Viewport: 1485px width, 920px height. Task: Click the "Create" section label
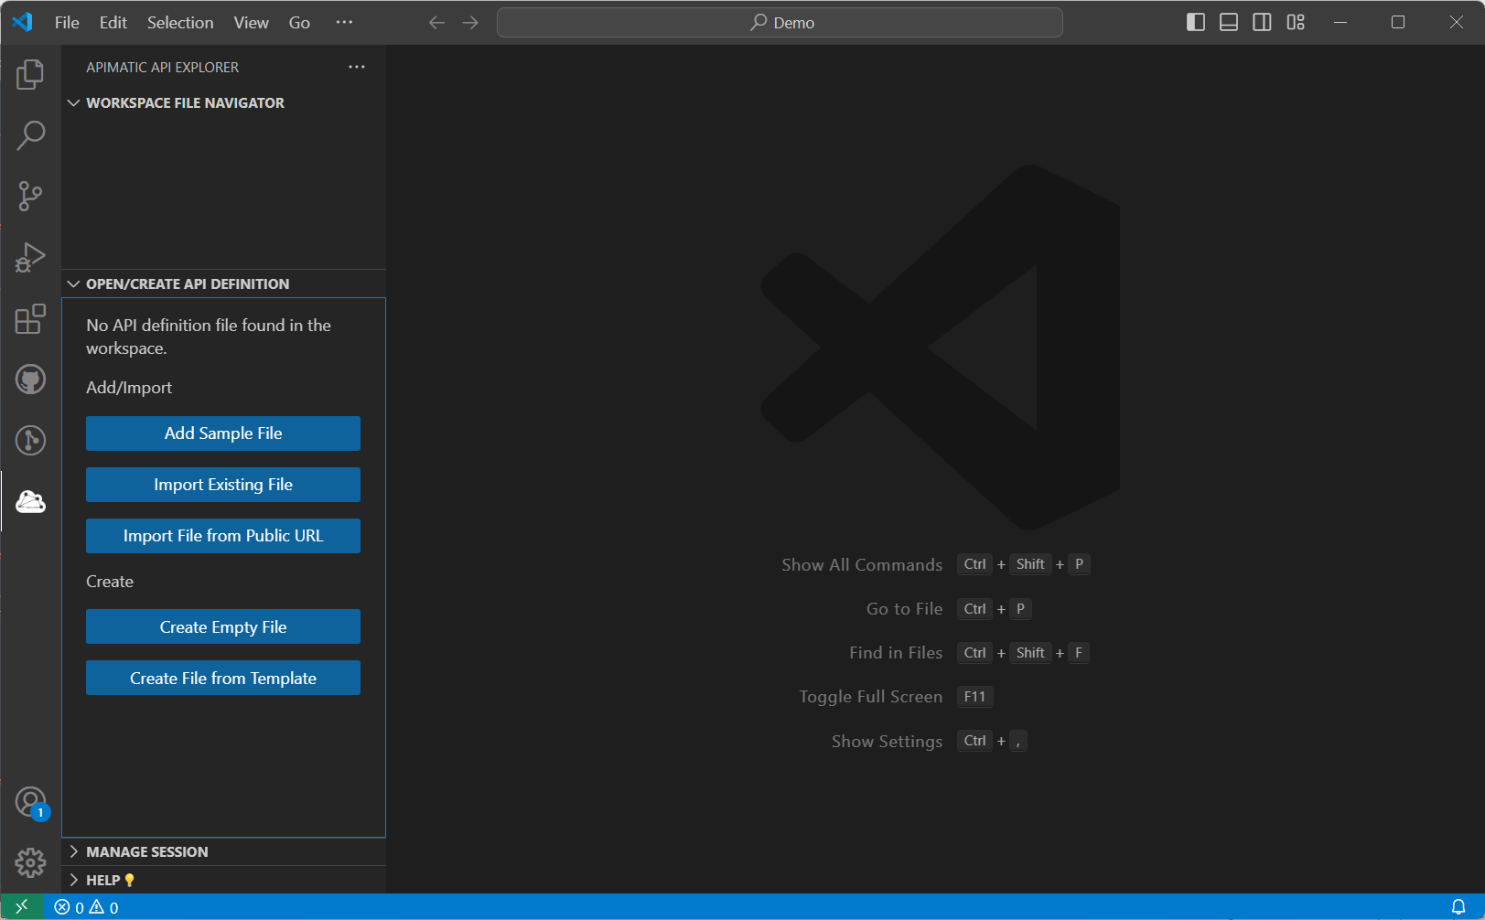[x=110, y=582]
